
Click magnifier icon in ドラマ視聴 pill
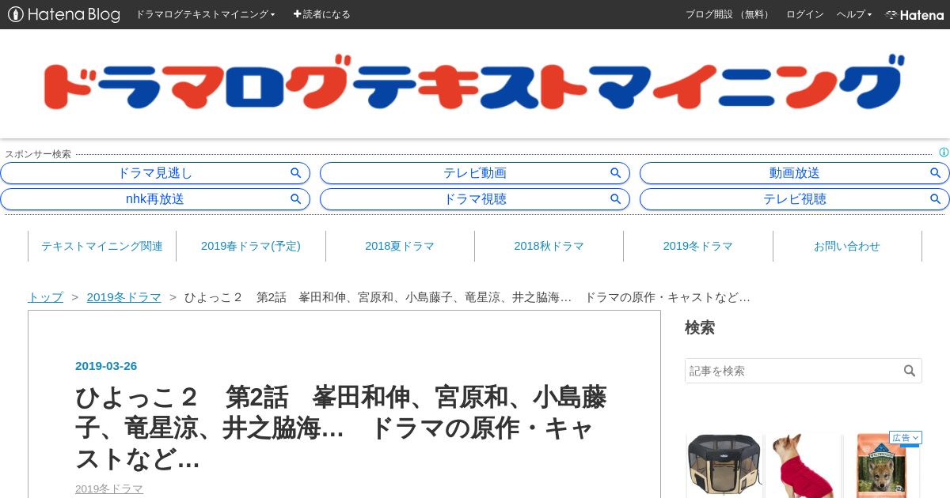[x=615, y=199]
